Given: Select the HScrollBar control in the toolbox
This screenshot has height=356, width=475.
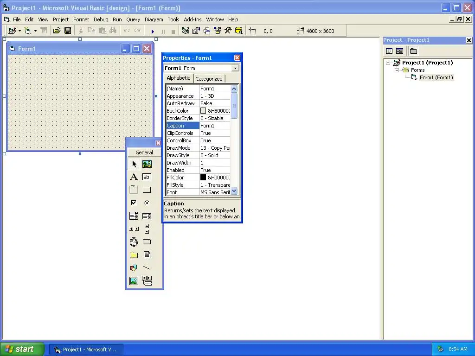Looking at the screenshot, I should point(134,229).
